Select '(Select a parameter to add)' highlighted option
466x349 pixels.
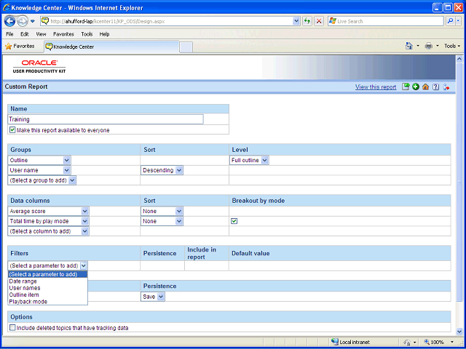(47, 274)
